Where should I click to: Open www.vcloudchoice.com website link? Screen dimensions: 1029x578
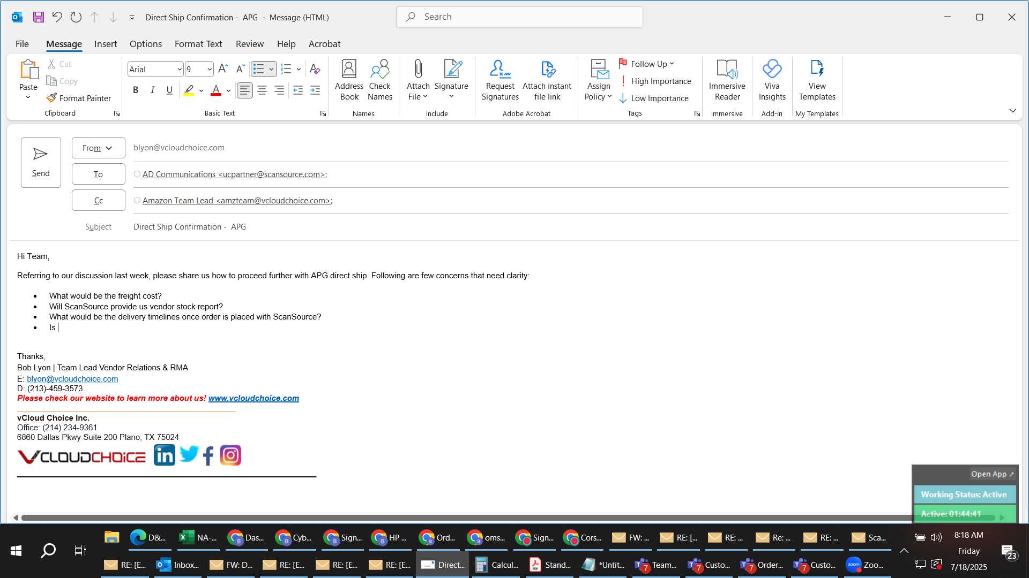click(x=253, y=398)
